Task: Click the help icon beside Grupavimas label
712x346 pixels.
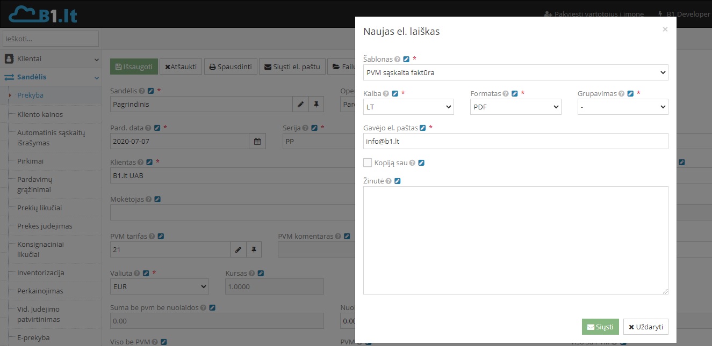Action: pyautogui.click(x=621, y=94)
